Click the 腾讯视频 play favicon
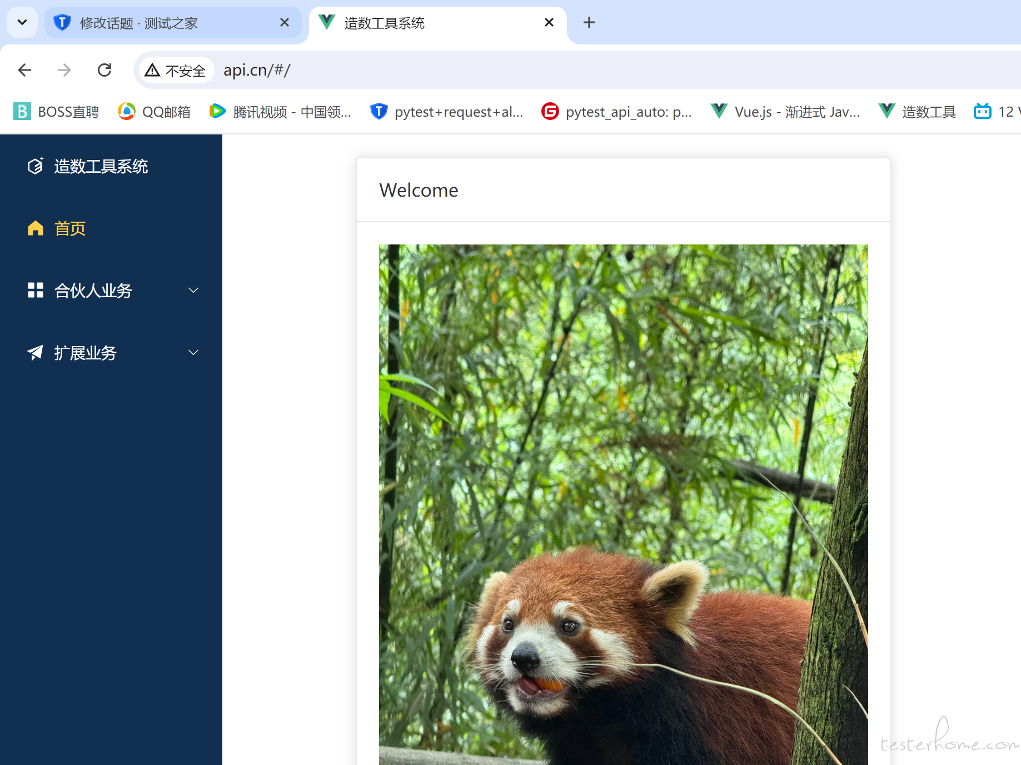 click(217, 111)
